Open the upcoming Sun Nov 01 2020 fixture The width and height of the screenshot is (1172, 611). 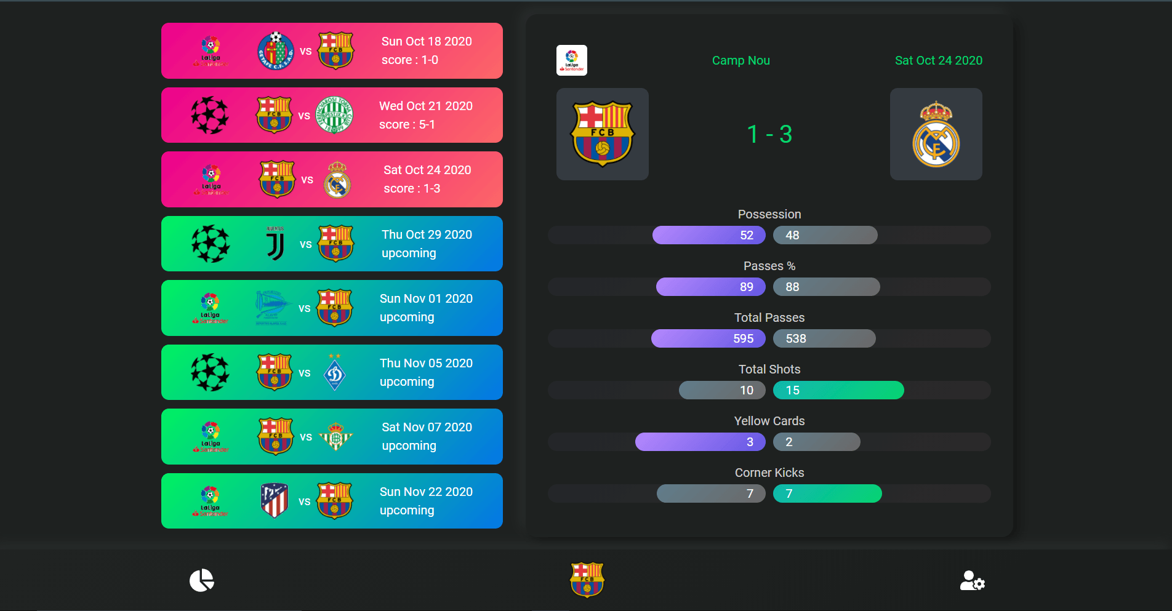332,308
